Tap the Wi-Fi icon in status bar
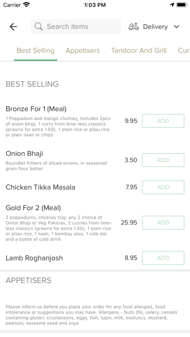Screen dimensions: 190x337 tap(27, 5)
